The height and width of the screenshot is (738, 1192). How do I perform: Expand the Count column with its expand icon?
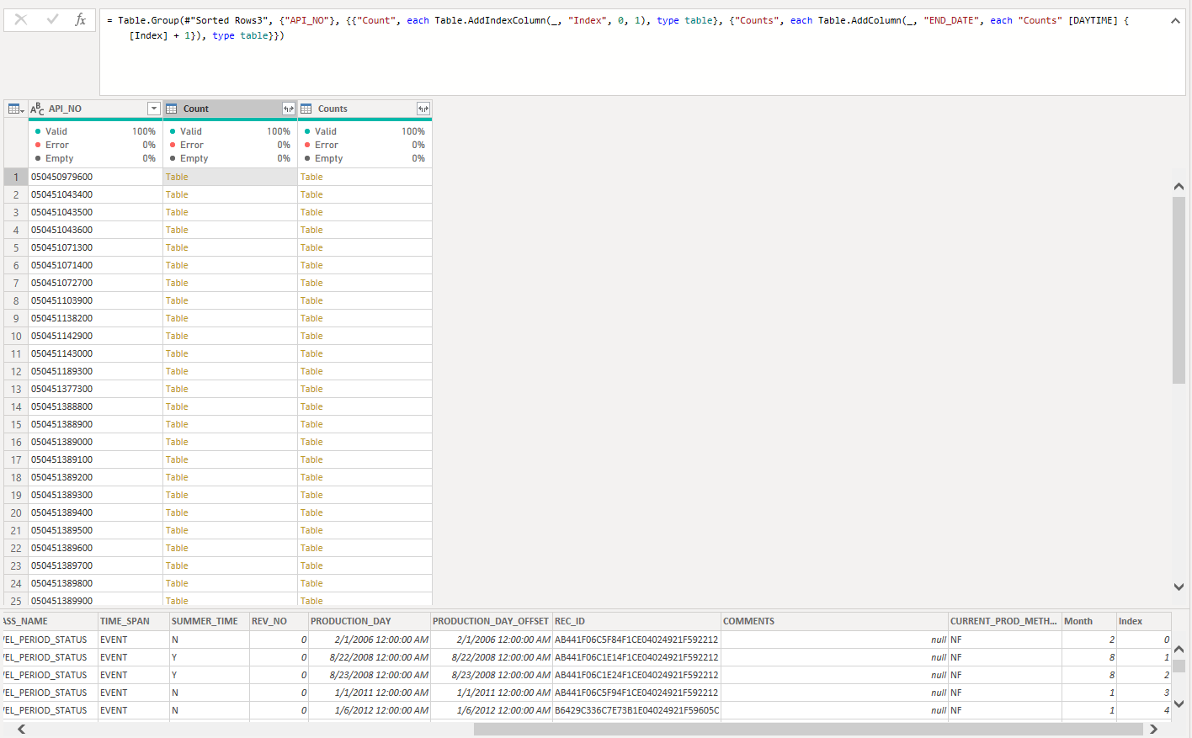(289, 109)
